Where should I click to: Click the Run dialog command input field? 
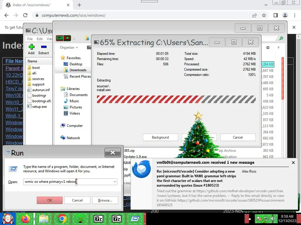click(x=70, y=182)
